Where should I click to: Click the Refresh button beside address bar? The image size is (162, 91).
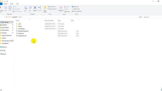(x=141, y=17)
